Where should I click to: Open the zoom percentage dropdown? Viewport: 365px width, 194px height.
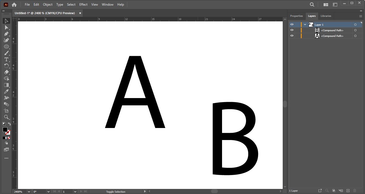(29, 192)
